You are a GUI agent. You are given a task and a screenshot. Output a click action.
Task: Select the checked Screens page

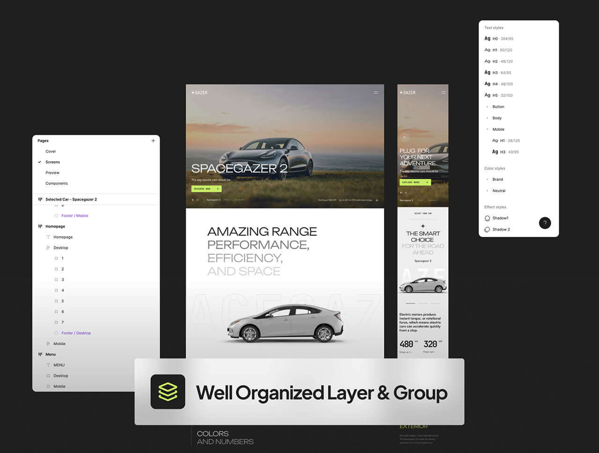point(52,162)
